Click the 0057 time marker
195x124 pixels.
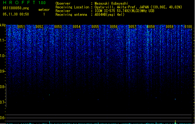132,27
